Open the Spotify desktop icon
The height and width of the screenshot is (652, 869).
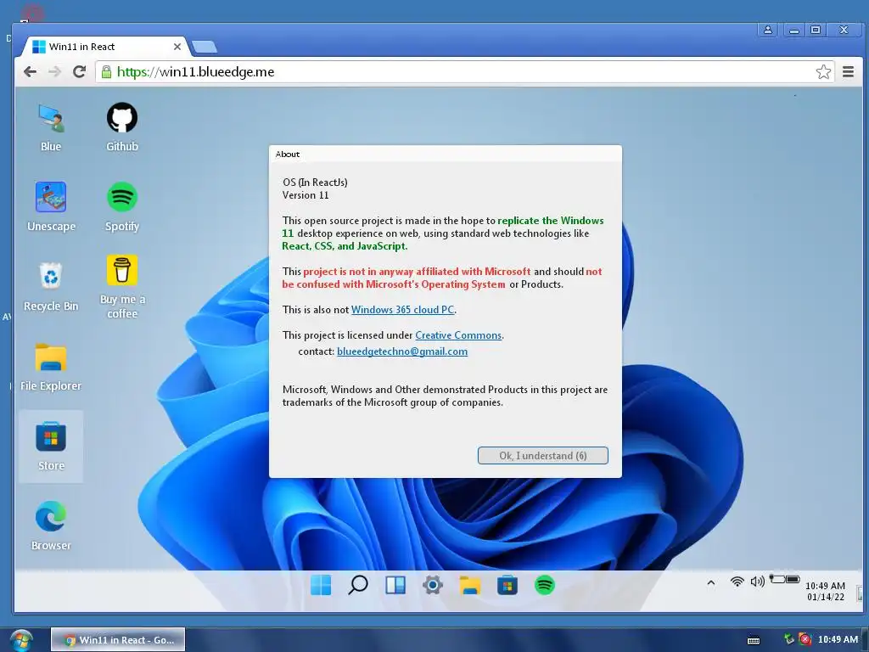(x=122, y=207)
